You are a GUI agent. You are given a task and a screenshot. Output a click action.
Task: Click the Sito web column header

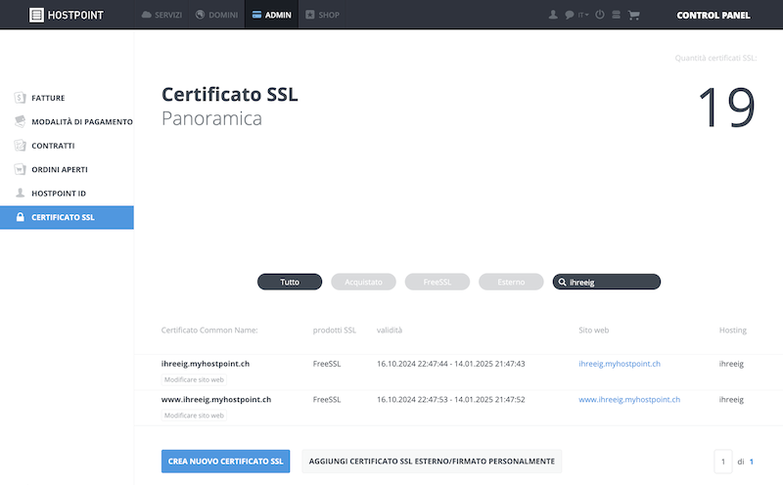[x=593, y=330]
